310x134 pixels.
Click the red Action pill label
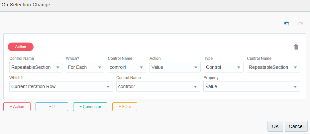click(x=21, y=47)
